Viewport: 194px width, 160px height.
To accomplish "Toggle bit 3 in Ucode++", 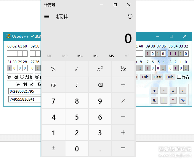I will pos(171,68).
